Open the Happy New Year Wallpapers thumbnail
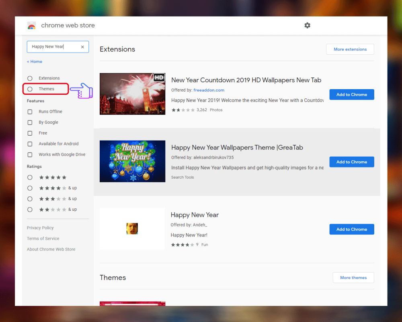The width and height of the screenshot is (402, 322). coord(132,161)
